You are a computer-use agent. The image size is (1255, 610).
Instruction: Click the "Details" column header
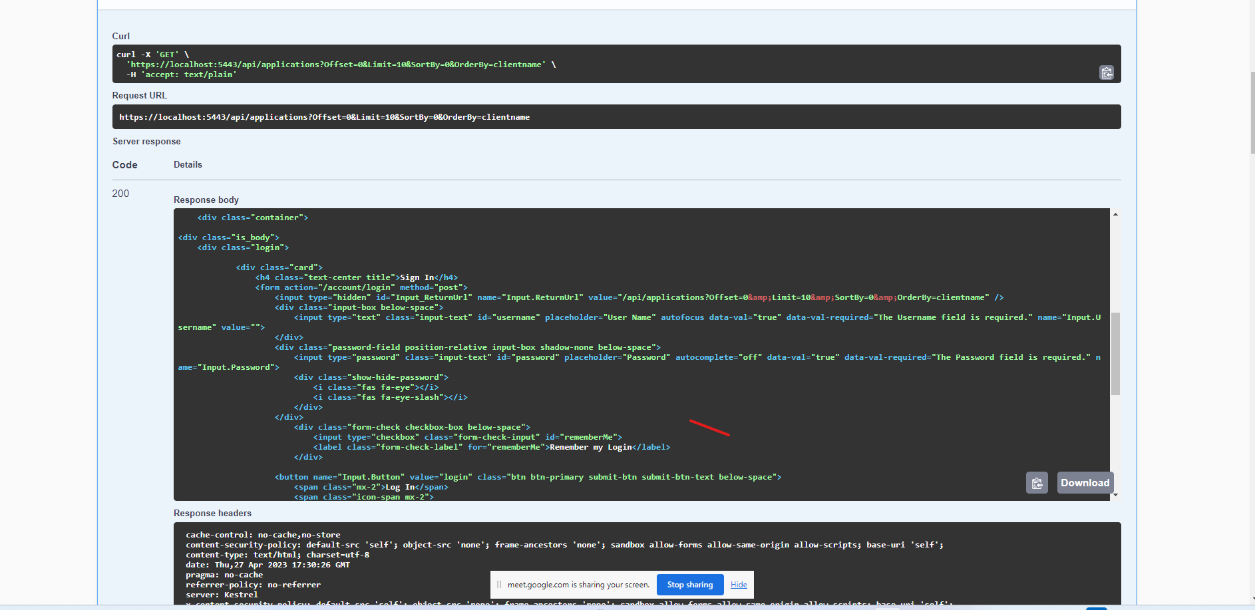[x=188, y=165]
